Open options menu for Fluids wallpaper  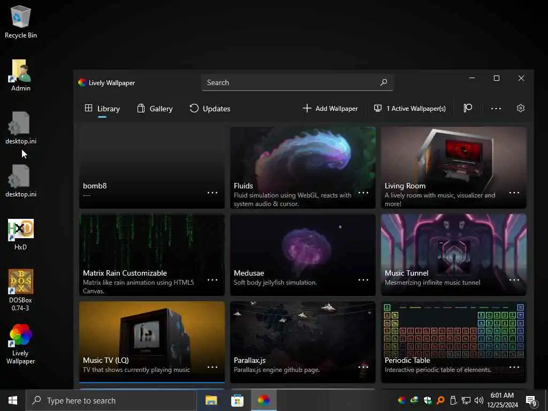click(x=363, y=193)
